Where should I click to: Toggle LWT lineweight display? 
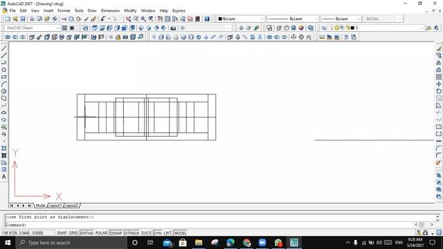(168, 233)
